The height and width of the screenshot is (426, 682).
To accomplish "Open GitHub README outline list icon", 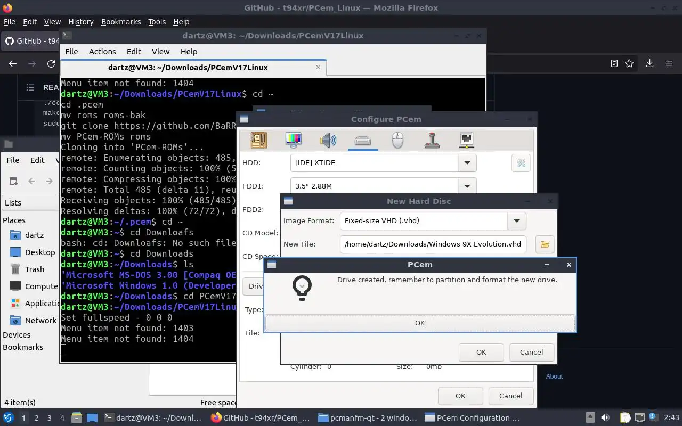I will tap(30, 87).
